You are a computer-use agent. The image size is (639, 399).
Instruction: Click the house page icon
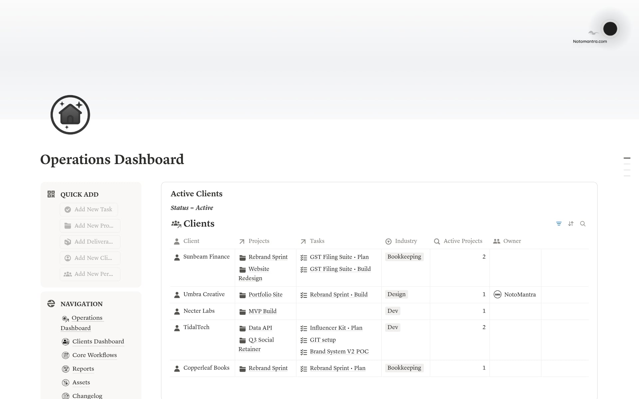(70, 115)
